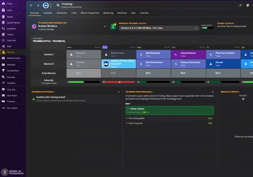This screenshot has height=177, width=253.
Task: Select Monday Physical session
Action: pyautogui.click(x=84, y=54)
